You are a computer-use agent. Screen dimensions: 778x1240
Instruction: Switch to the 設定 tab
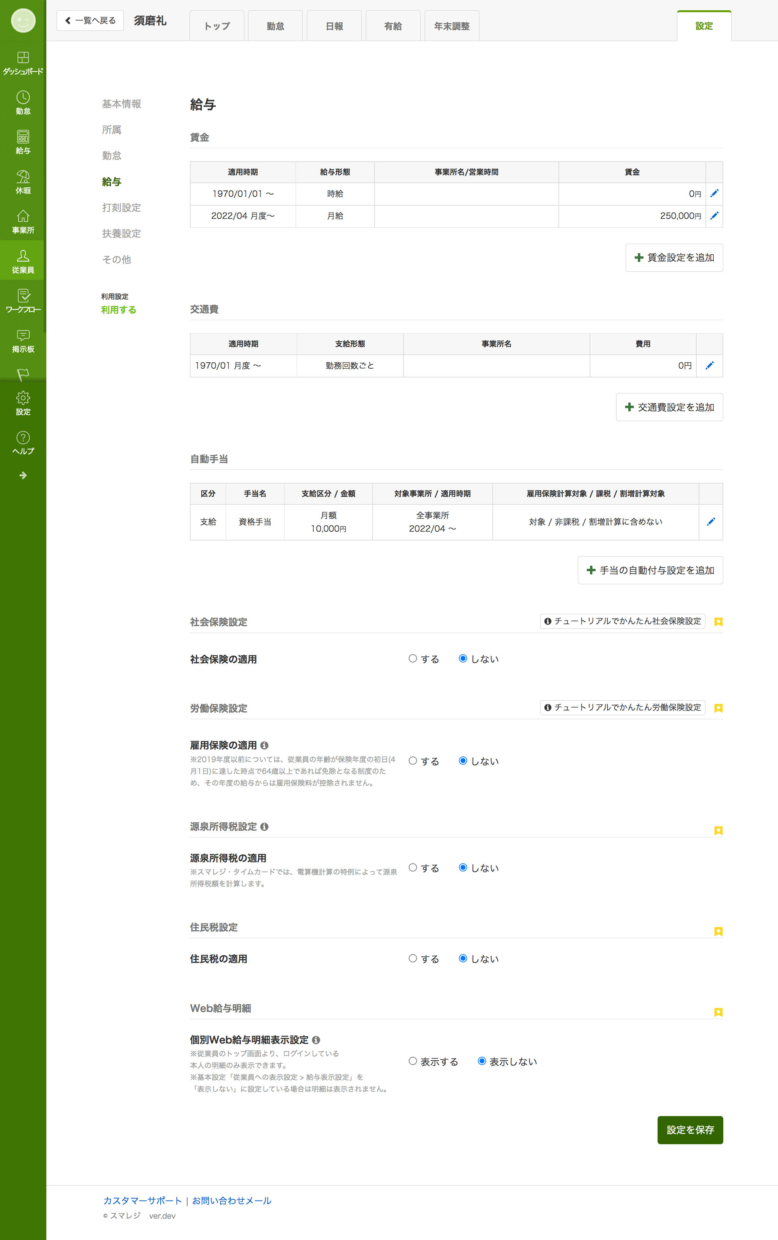click(704, 26)
